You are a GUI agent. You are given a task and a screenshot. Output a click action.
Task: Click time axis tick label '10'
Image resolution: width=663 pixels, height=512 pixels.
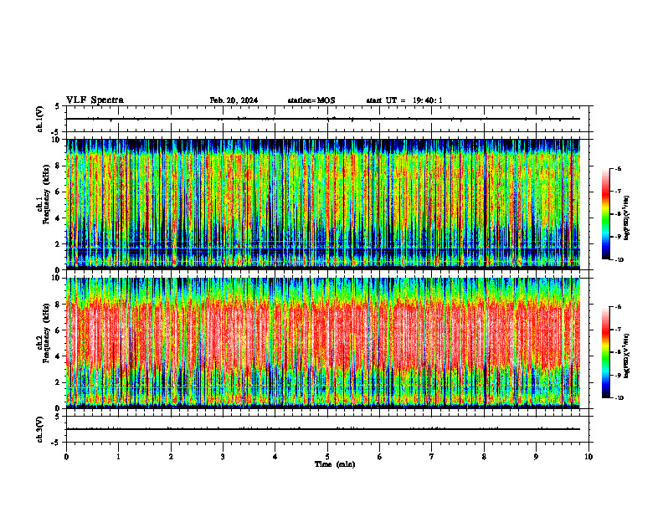(x=588, y=457)
